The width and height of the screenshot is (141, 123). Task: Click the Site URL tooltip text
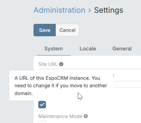click(61, 86)
